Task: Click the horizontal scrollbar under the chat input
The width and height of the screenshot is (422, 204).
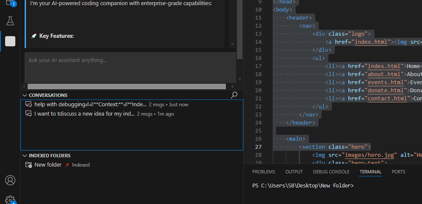Action: (x=128, y=87)
